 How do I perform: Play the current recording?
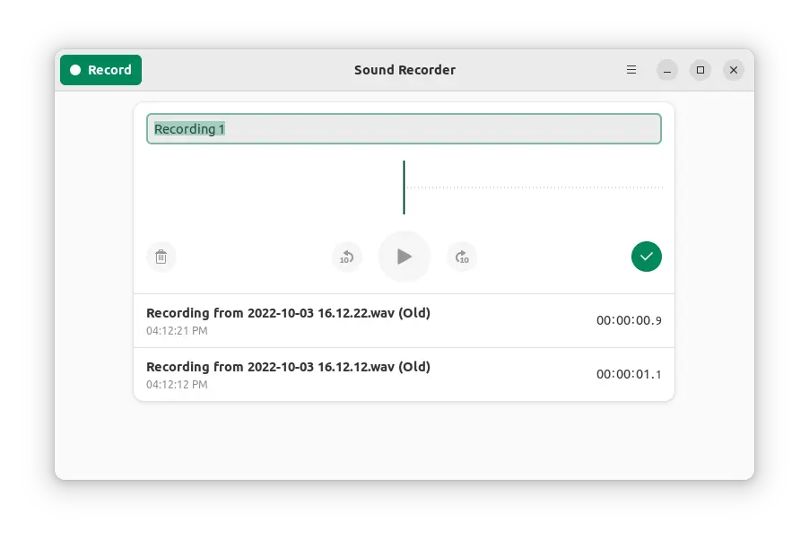click(x=404, y=257)
